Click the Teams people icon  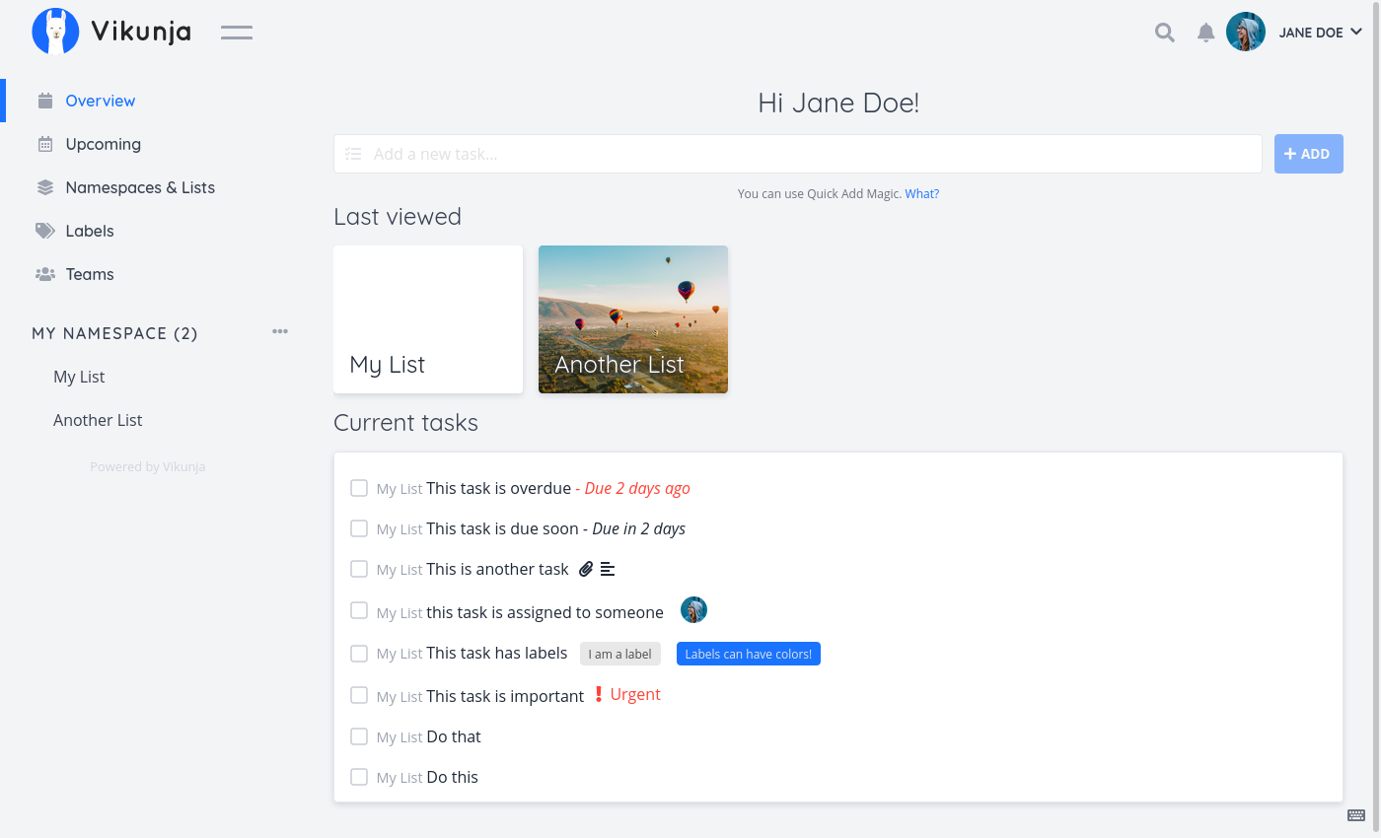tap(45, 274)
